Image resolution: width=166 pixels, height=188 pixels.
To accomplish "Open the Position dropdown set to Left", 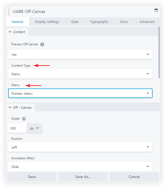I will [x=80, y=147].
